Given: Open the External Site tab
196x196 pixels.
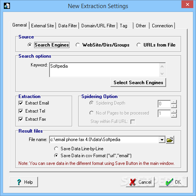Looking at the screenshot, I should pos(43,26).
